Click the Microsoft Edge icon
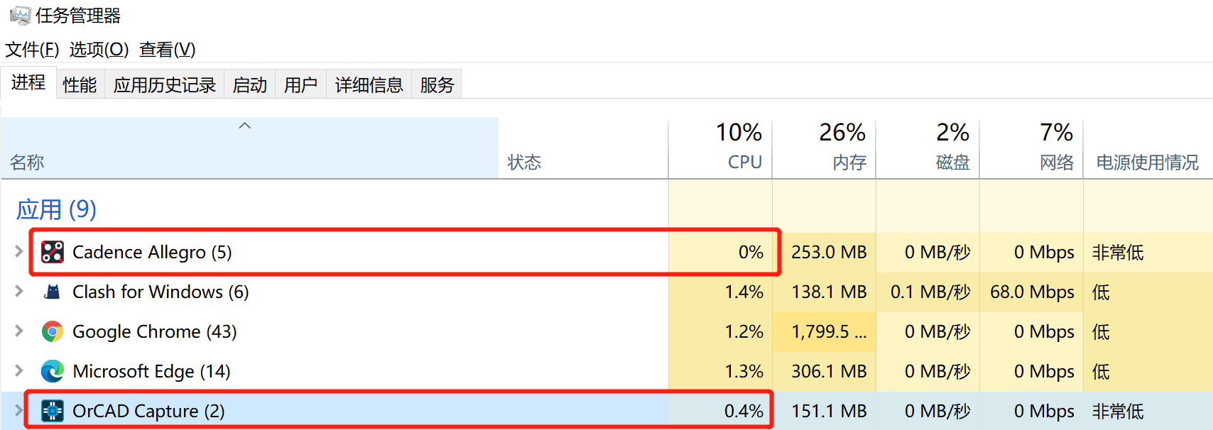This screenshot has height=430, width=1213. click(x=53, y=371)
